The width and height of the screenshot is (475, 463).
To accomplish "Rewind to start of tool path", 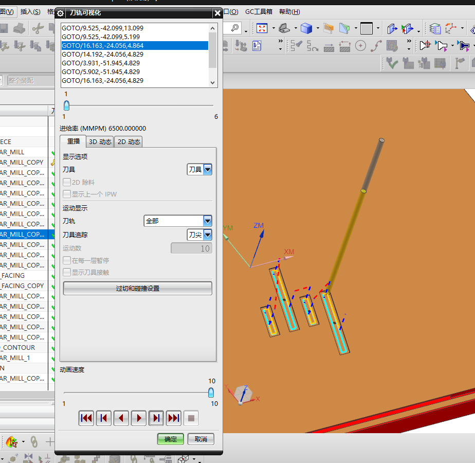I will [x=86, y=418].
